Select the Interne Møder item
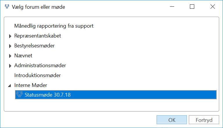Image resolution: width=223 pixels, height=128 pixels. coord(30,86)
